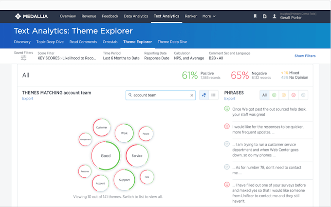The image size is (331, 207).
Task: Click red sad face beside 'responses to be quicker'
Action: coord(227,126)
